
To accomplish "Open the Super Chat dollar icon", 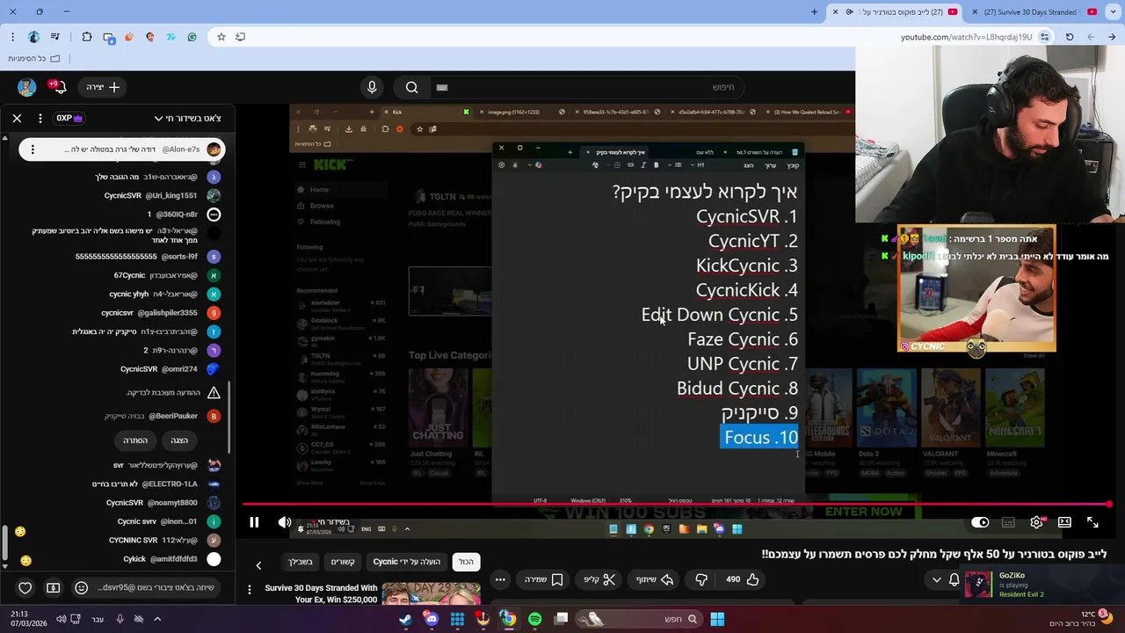I will pyautogui.click(x=54, y=587).
